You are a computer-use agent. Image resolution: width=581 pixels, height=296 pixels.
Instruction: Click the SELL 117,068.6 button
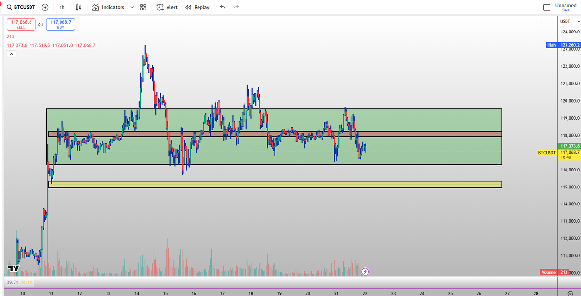click(x=20, y=24)
